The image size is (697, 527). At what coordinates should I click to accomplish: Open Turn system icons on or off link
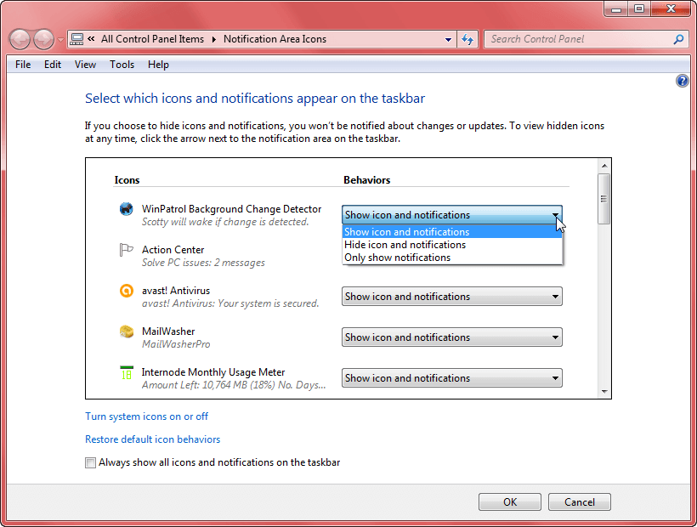[x=147, y=416]
